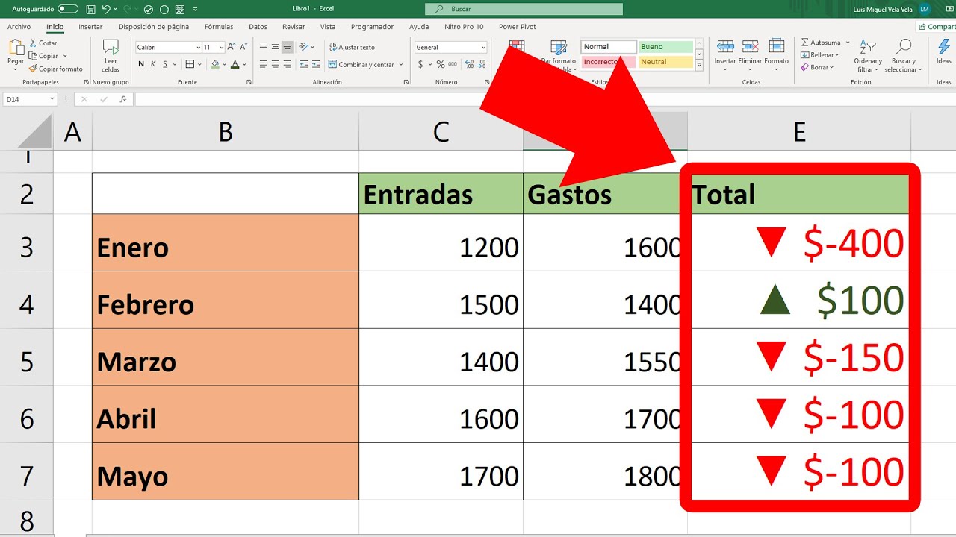Click Combinar y centrar
Viewport: 956px width, 537px height.
tap(361, 64)
